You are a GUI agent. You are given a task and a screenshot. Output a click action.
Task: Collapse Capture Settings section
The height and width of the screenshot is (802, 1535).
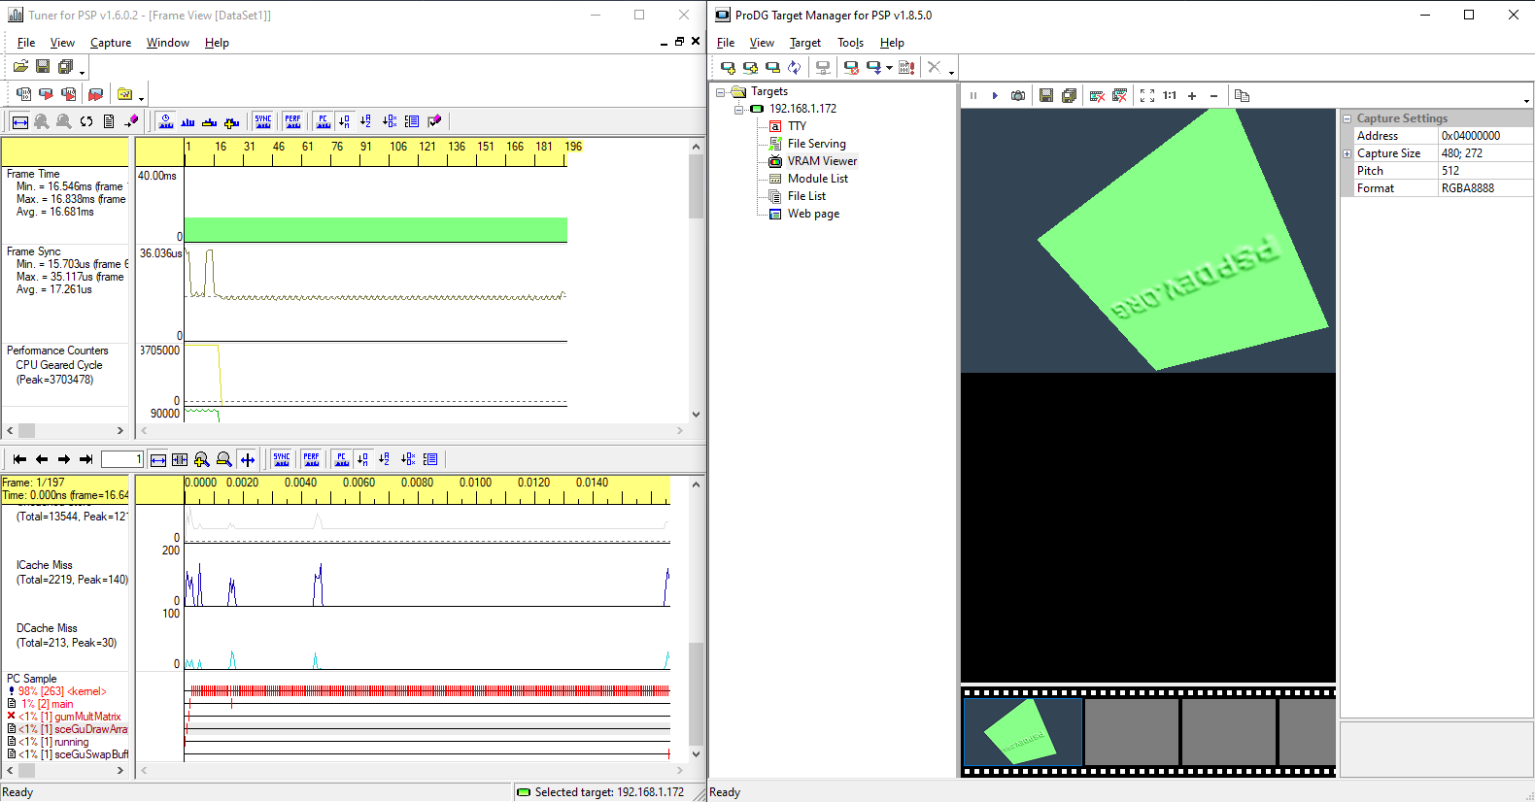pyautogui.click(x=1347, y=118)
